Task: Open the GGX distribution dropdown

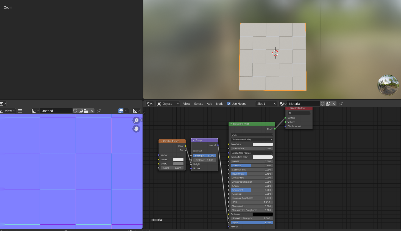Action: pos(251,135)
